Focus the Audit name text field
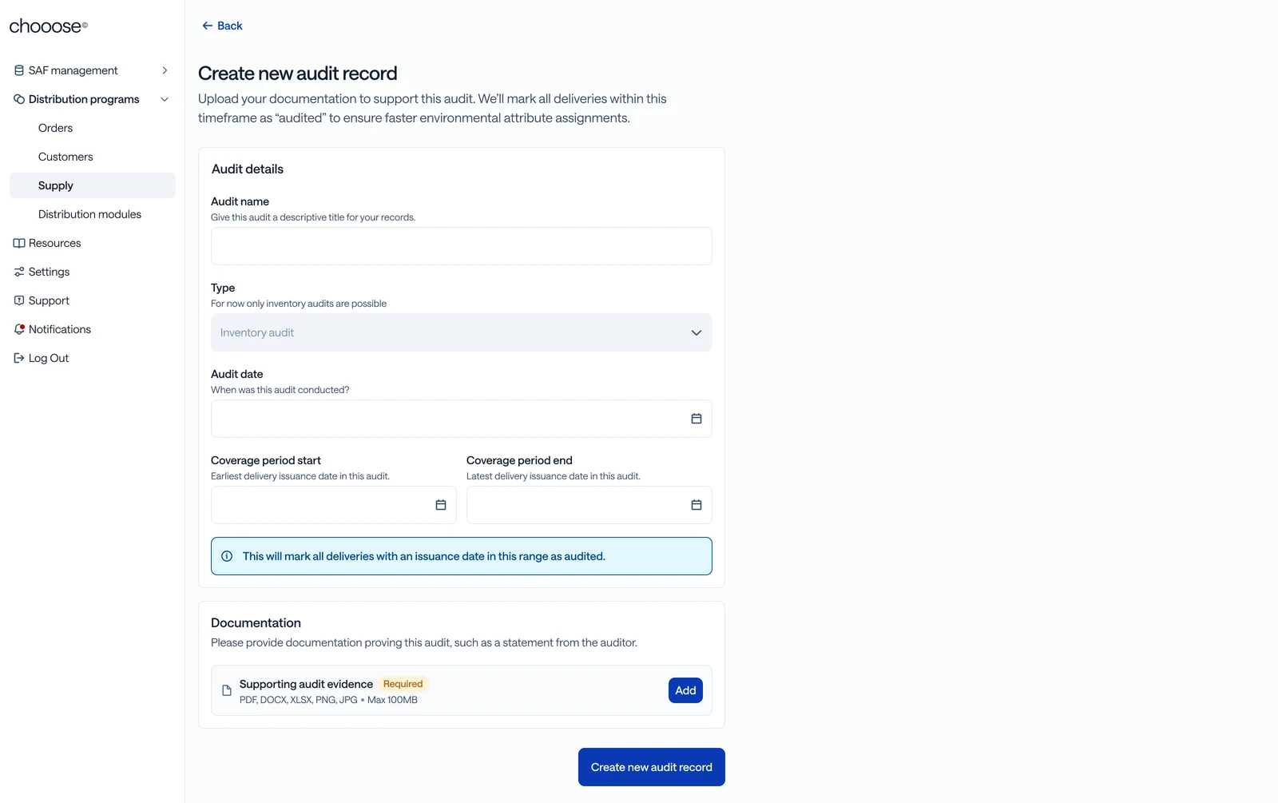The width and height of the screenshot is (1278, 803). point(461,246)
